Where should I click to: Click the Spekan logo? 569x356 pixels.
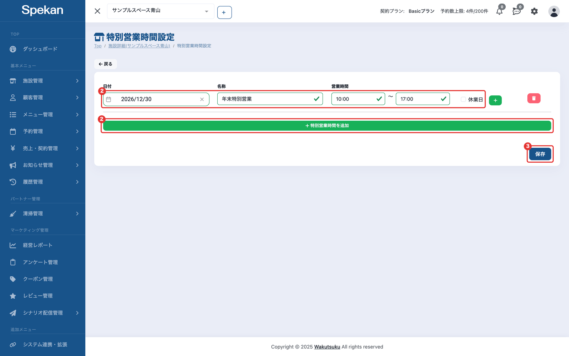(x=42, y=10)
